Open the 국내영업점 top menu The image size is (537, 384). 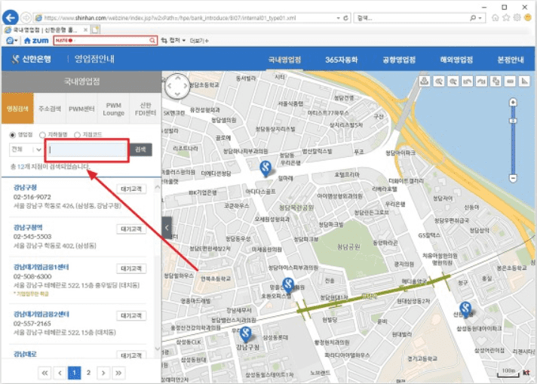(284, 60)
